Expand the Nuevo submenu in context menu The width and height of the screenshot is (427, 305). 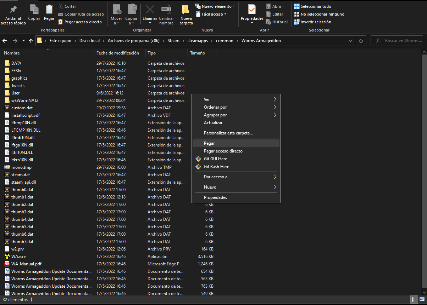[236, 187]
